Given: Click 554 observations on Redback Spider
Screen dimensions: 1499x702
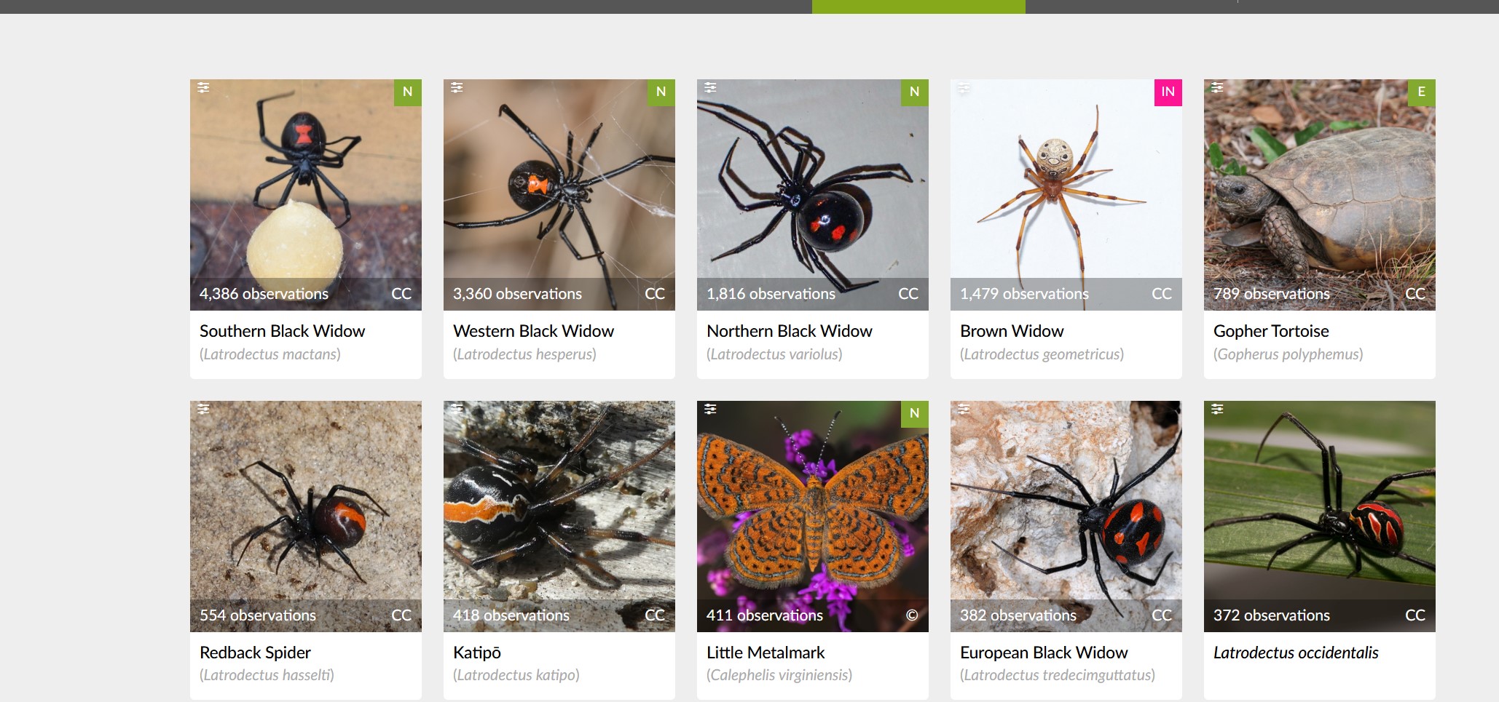Looking at the screenshot, I should [258, 615].
